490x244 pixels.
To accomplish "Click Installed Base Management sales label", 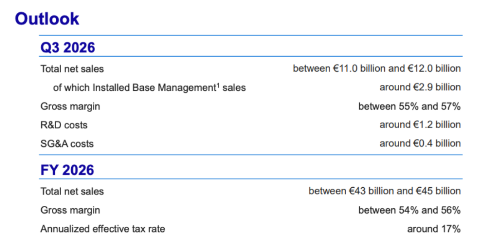I will pyautogui.click(x=149, y=88).
